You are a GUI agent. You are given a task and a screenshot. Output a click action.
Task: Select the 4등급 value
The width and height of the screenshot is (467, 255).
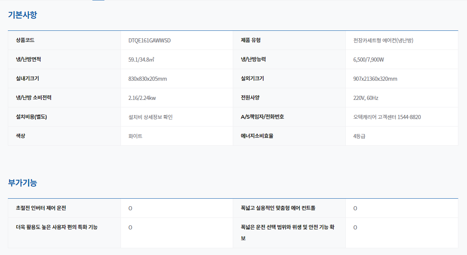click(x=359, y=136)
